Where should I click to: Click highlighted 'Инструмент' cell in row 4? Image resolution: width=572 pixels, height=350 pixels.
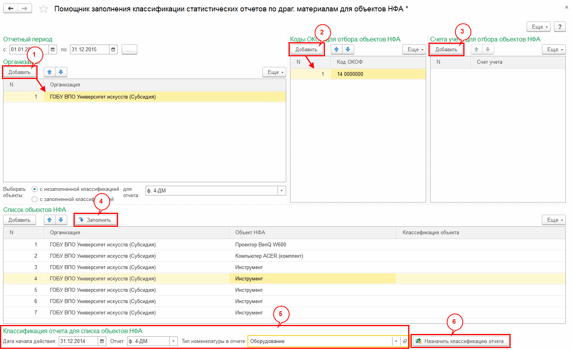click(312, 279)
